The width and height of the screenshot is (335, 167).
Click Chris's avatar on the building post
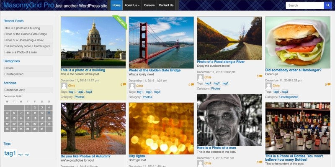(64, 85)
